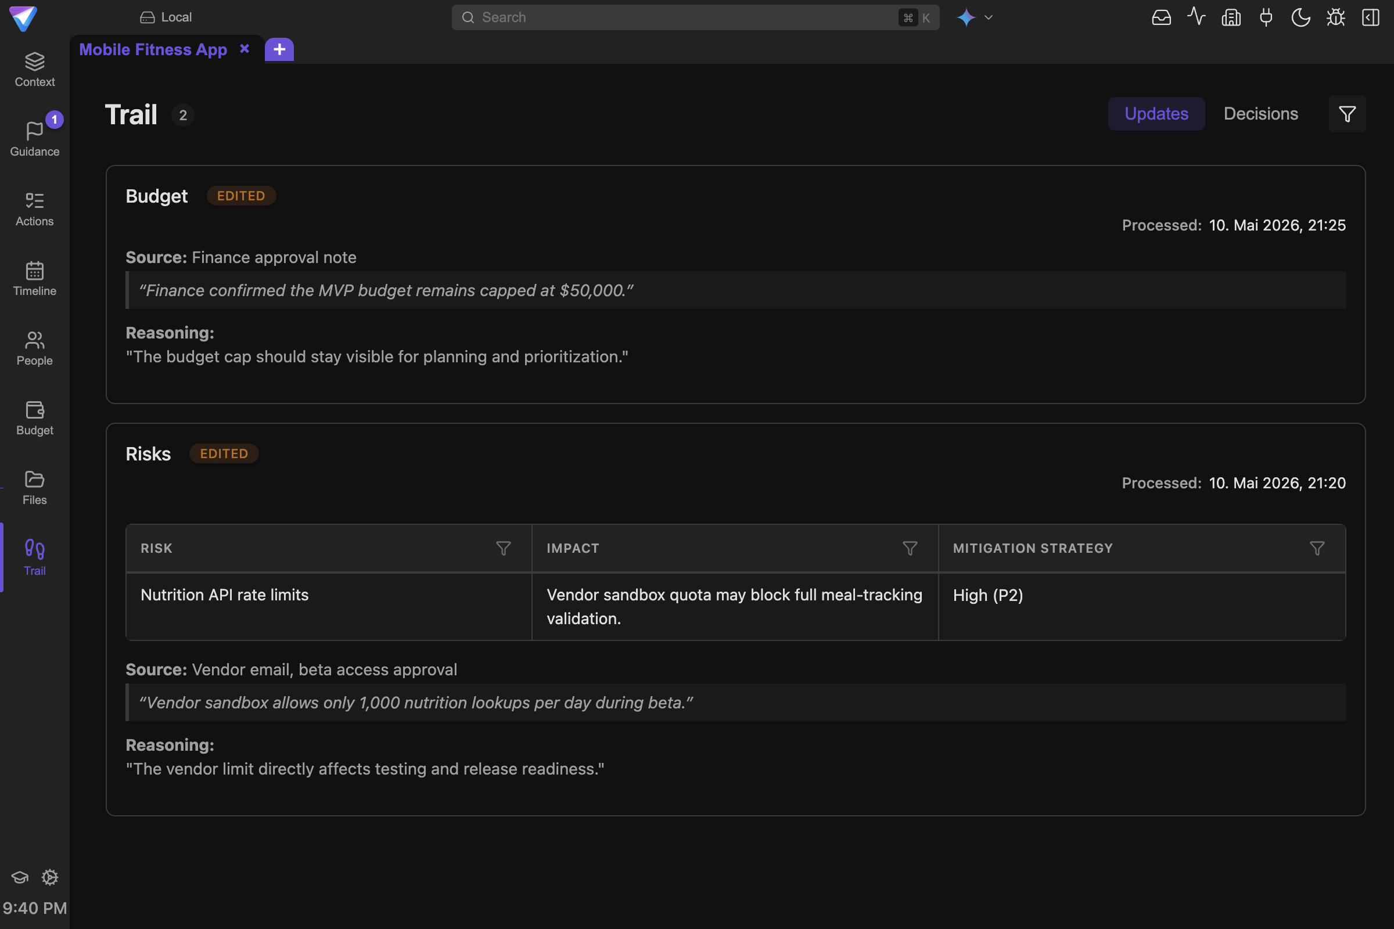Screen dimensions: 1394x929
Task: Click processed time 10. Mai 2026, 21:25
Action: [1277, 225]
